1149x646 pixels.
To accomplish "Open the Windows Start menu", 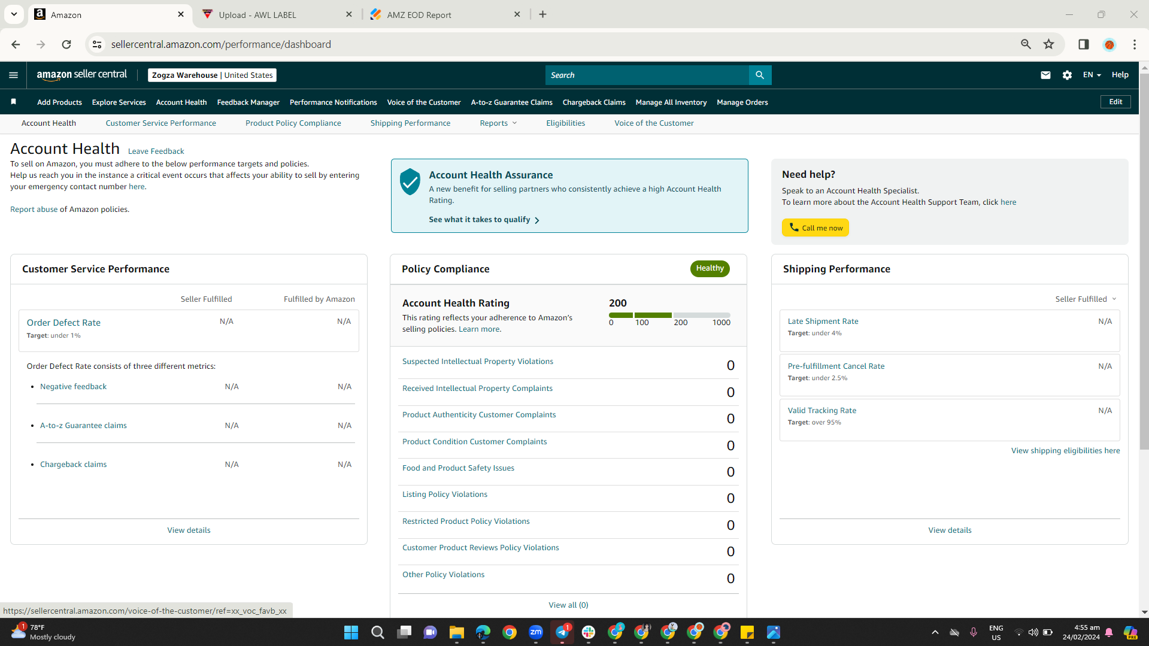I will pos(351,632).
